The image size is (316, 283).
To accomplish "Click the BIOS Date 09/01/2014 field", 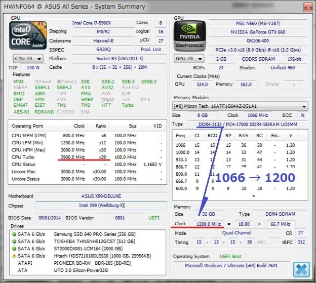I will (x=50, y=218).
